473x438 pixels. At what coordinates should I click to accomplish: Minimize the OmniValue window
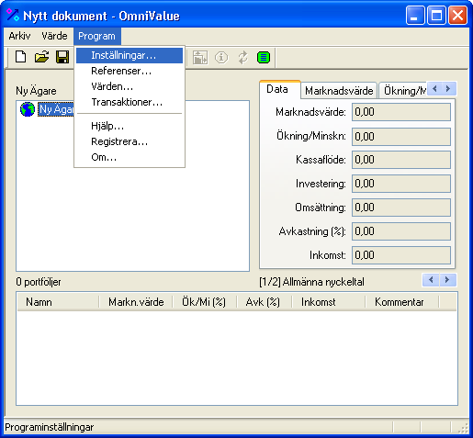pos(415,15)
